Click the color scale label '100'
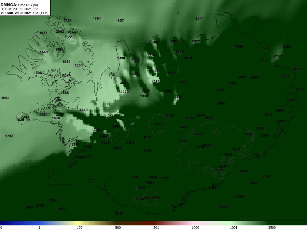This screenshot has width=307, height=230. point(80,228)
